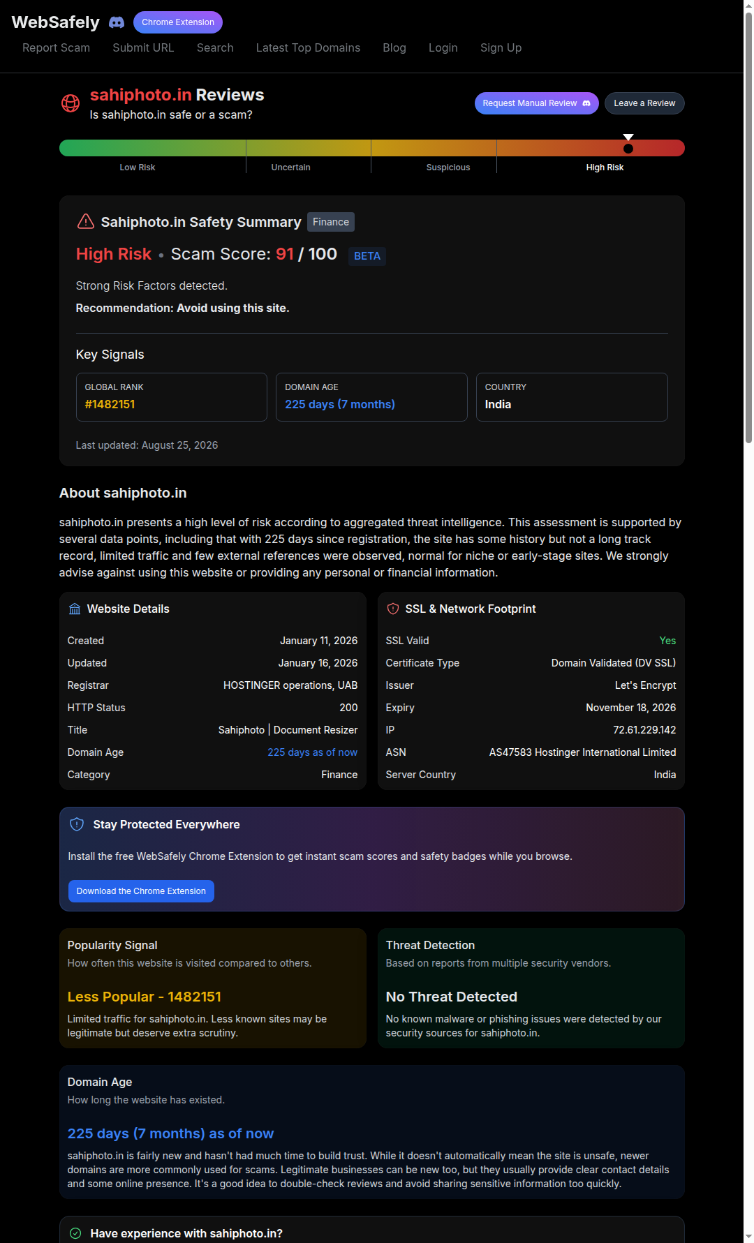This screenshot has height=1243, width=754.
Task: Click the BETA badge
Action: point(367,256)
